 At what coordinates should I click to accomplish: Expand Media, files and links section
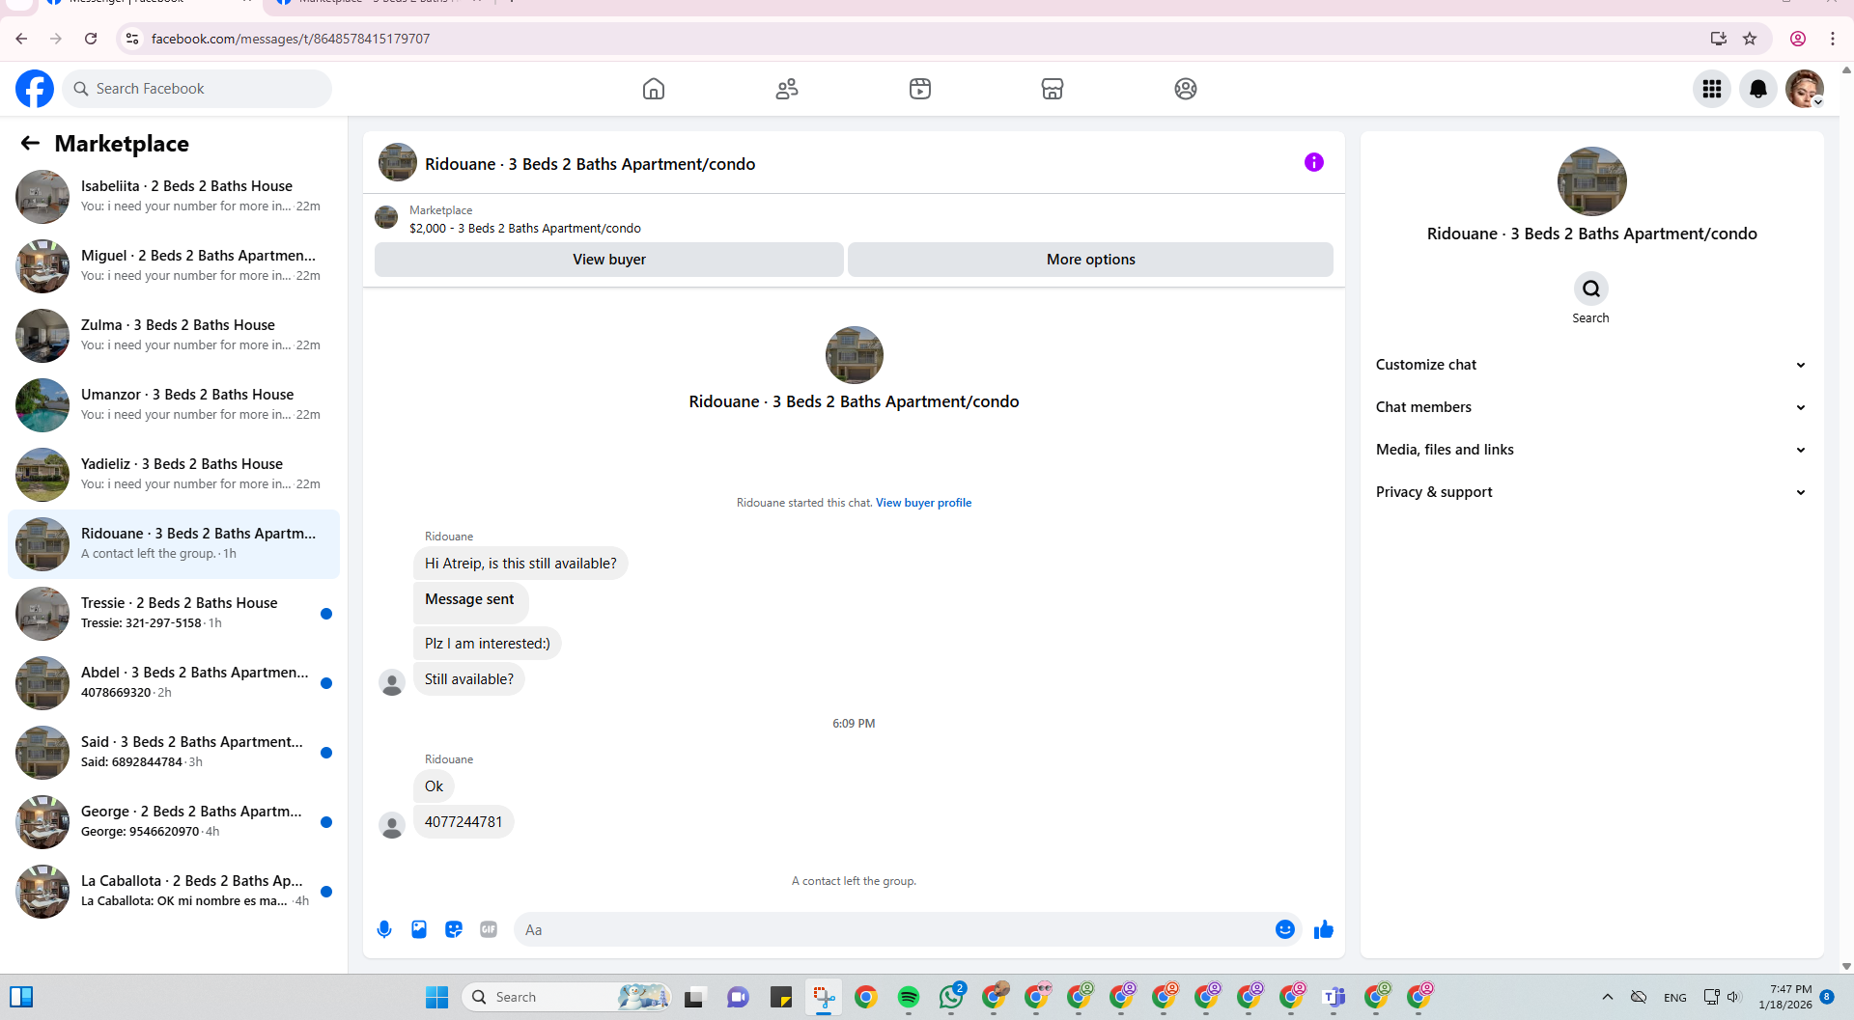(x=1590, y=450)
